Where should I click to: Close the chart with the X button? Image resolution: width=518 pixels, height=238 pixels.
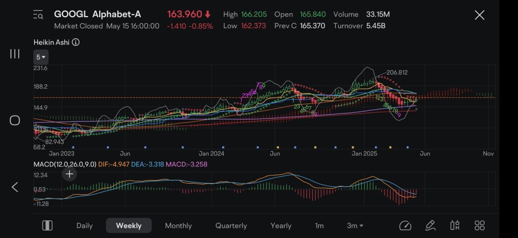[x=480, y=15]
